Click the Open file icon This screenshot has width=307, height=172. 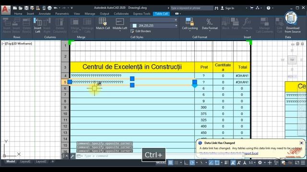(x=21, y=8)
